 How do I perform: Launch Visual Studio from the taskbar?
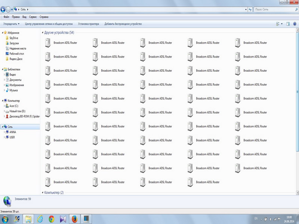[63, 219]
